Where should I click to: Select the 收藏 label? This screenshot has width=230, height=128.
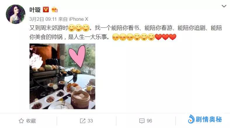31,121
